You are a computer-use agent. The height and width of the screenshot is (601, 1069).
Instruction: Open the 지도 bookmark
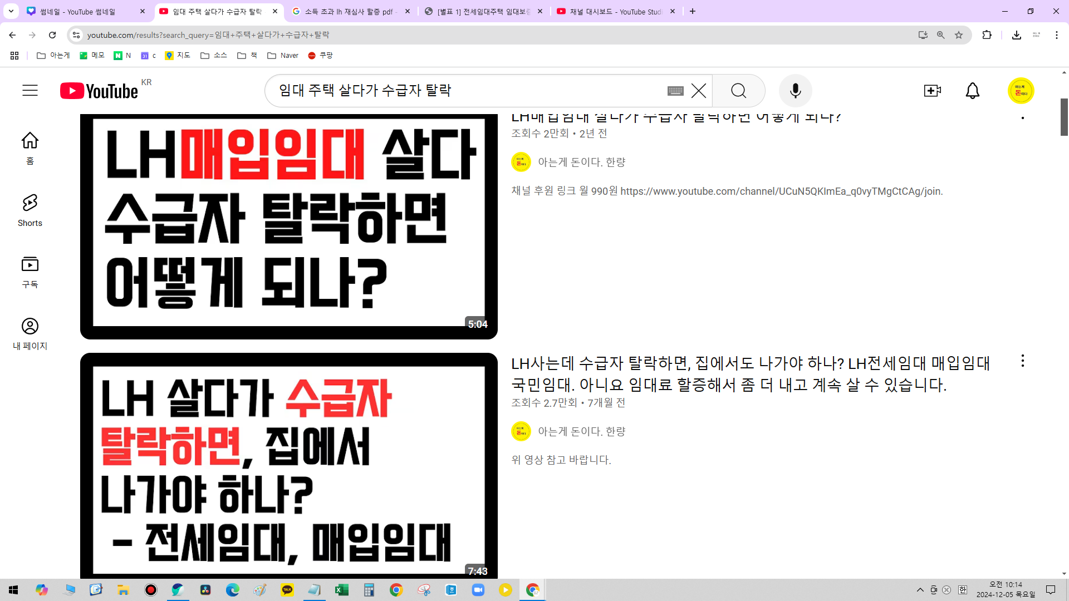[178, 56]
